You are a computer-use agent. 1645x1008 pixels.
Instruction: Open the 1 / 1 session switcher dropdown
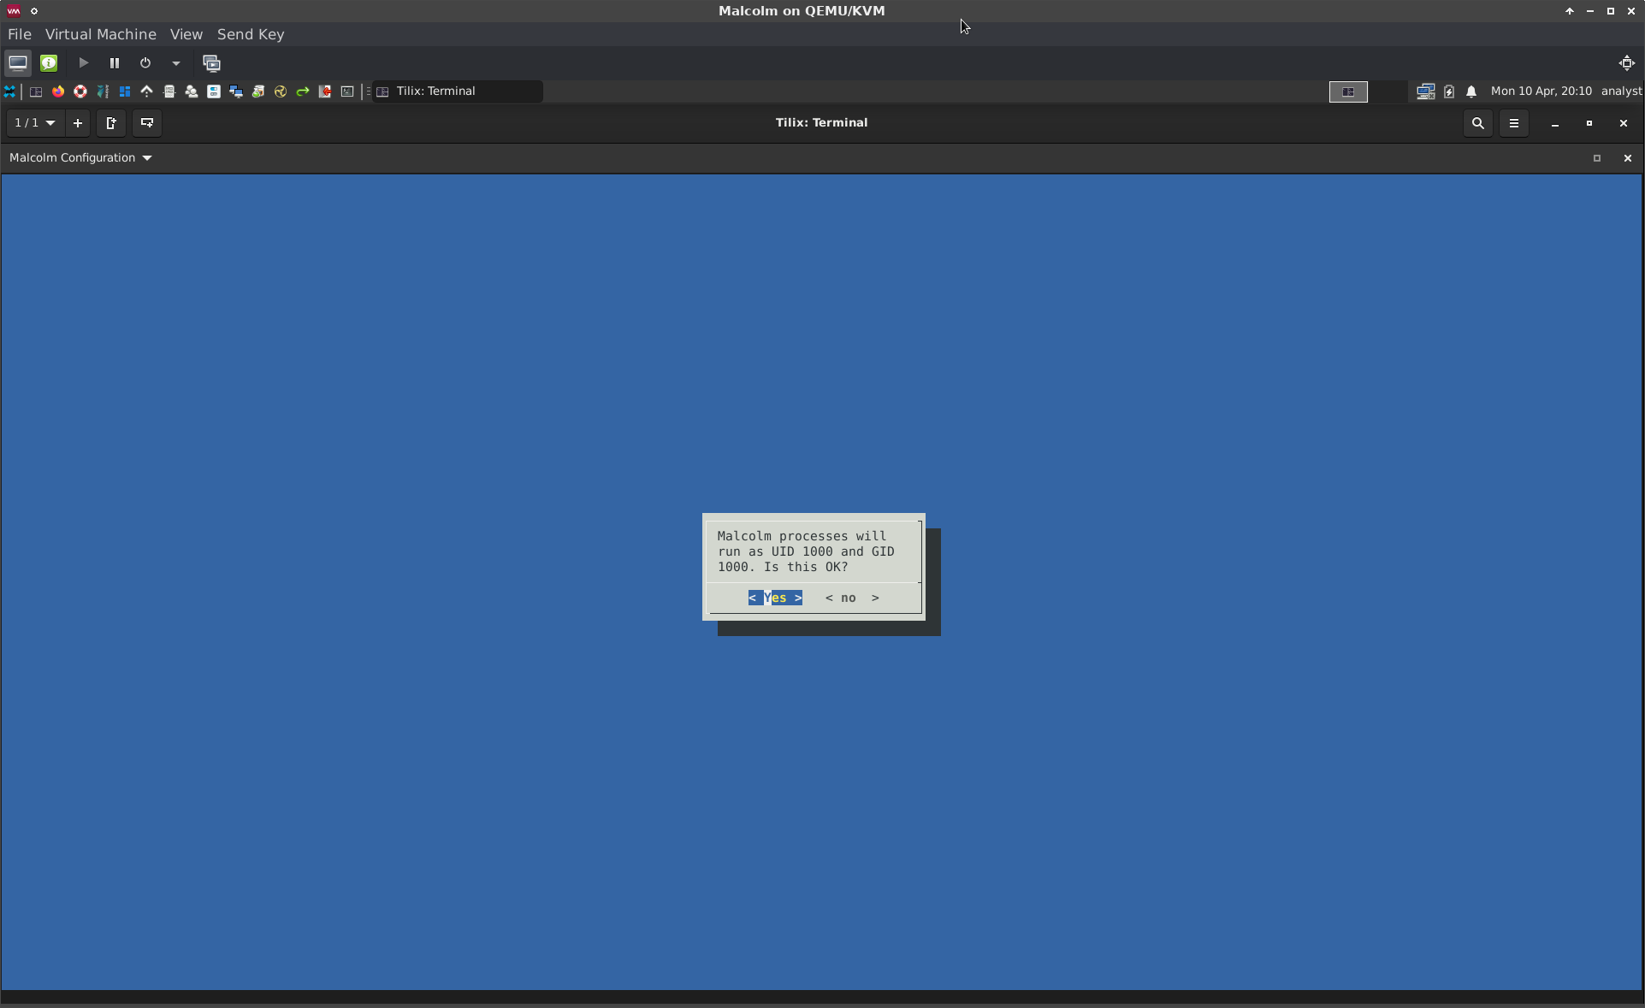click(x=35, y=123)
